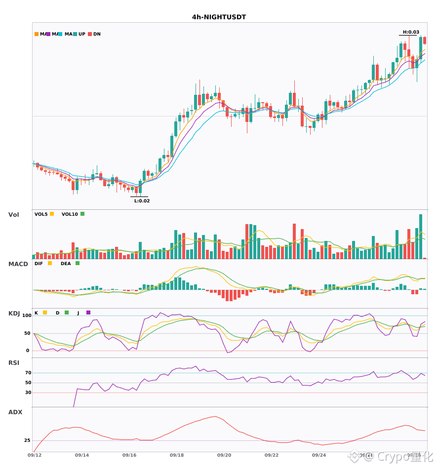
Task: Click the ADX panel label
Action: [x=15, y=412]
